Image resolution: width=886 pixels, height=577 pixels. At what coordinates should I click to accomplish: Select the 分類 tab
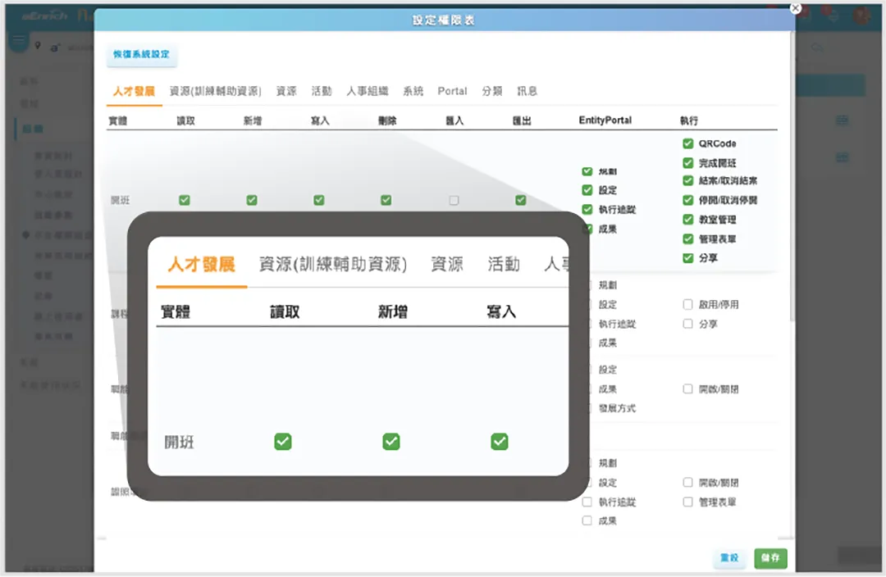tap(492, 91)
